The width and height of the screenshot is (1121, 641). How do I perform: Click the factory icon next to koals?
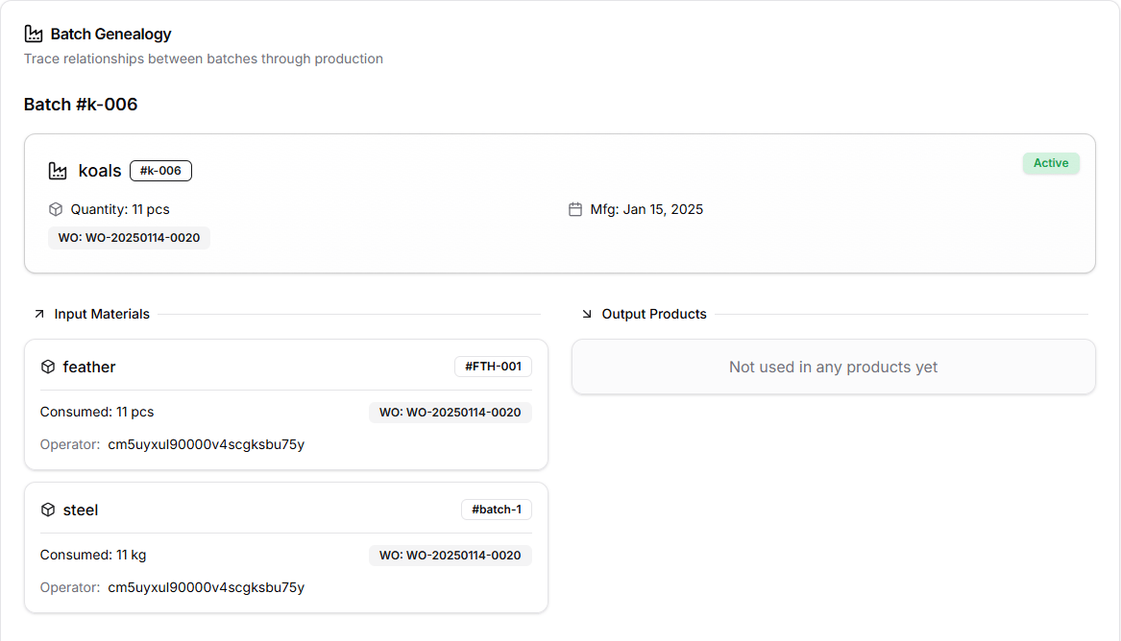click(x=58, y=171)
